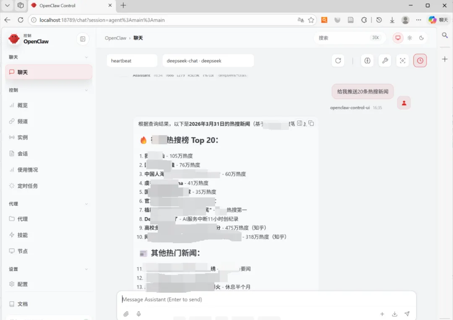Switch to dark theme moon icon
Viewport: 453px width, 320px height.
coord(422,38)
